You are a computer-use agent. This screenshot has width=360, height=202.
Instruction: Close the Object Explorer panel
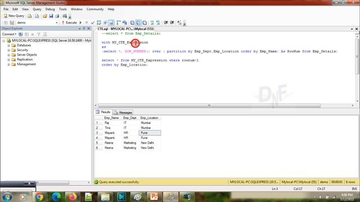click(x=89, y=29)
